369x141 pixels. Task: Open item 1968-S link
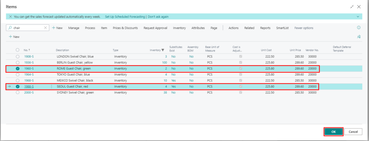pyautogui.click(x=29, y=81)
